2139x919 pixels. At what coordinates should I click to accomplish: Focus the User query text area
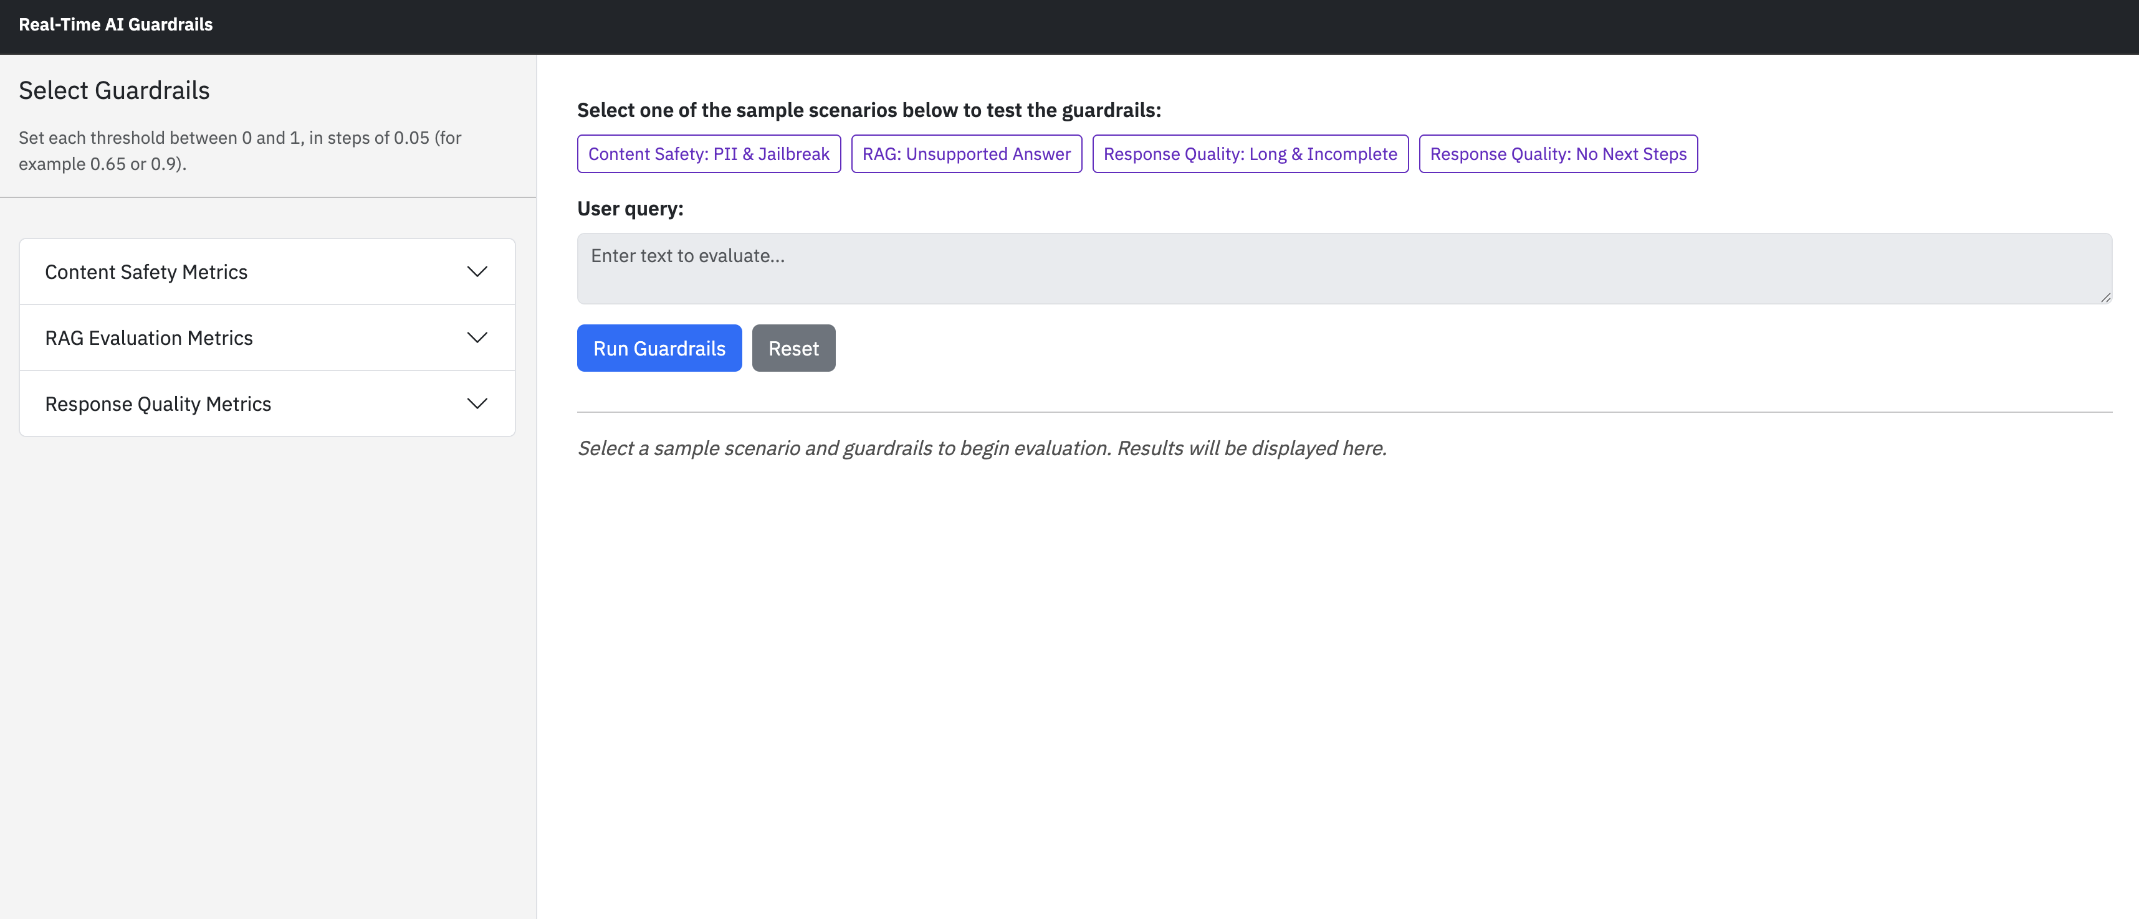click(x=1344, y=269)
